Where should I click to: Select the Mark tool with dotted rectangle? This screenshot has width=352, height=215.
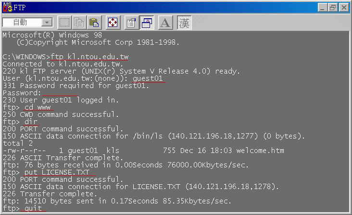[64, 23]
